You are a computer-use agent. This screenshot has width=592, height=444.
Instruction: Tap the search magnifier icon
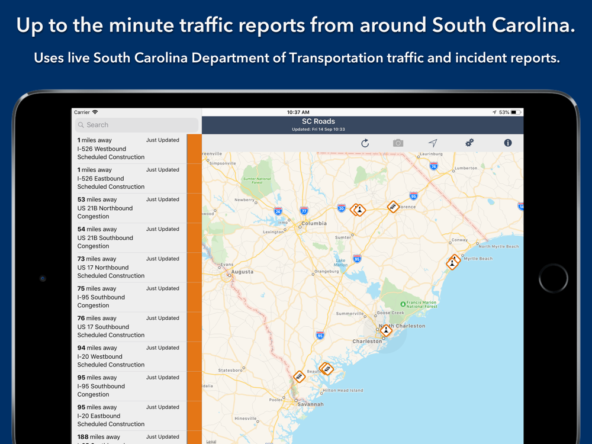(81, 125)
